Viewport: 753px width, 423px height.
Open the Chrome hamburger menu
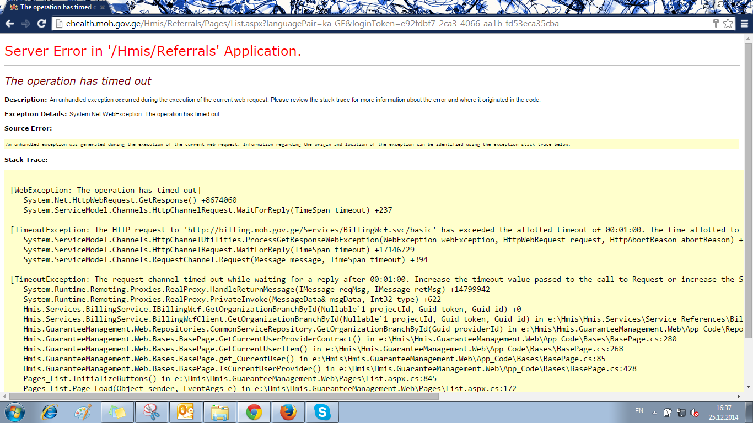[744, 24]
